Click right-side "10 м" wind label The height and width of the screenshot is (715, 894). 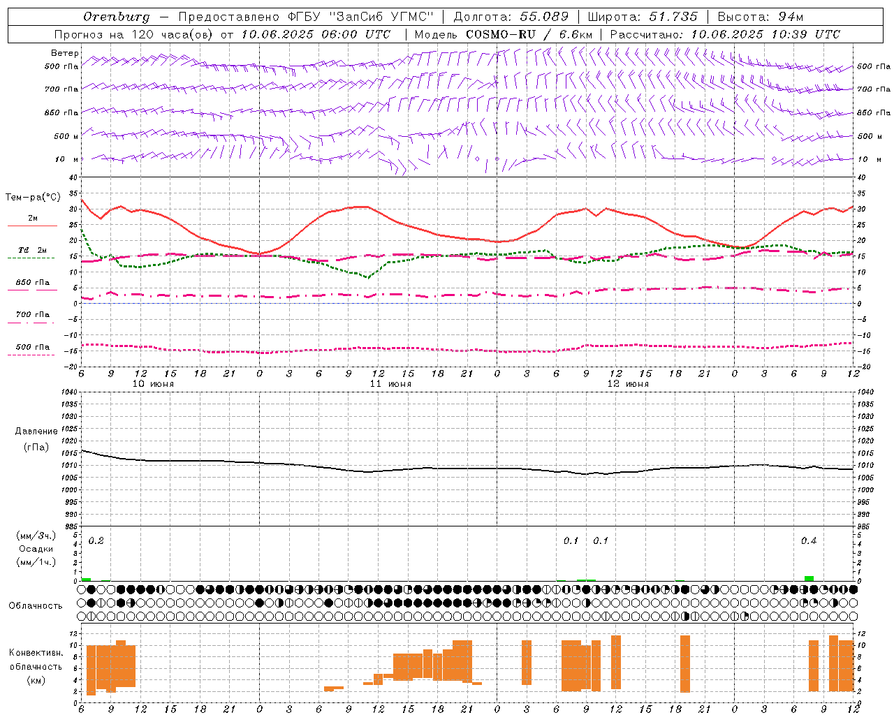click(x=870, y=159)
